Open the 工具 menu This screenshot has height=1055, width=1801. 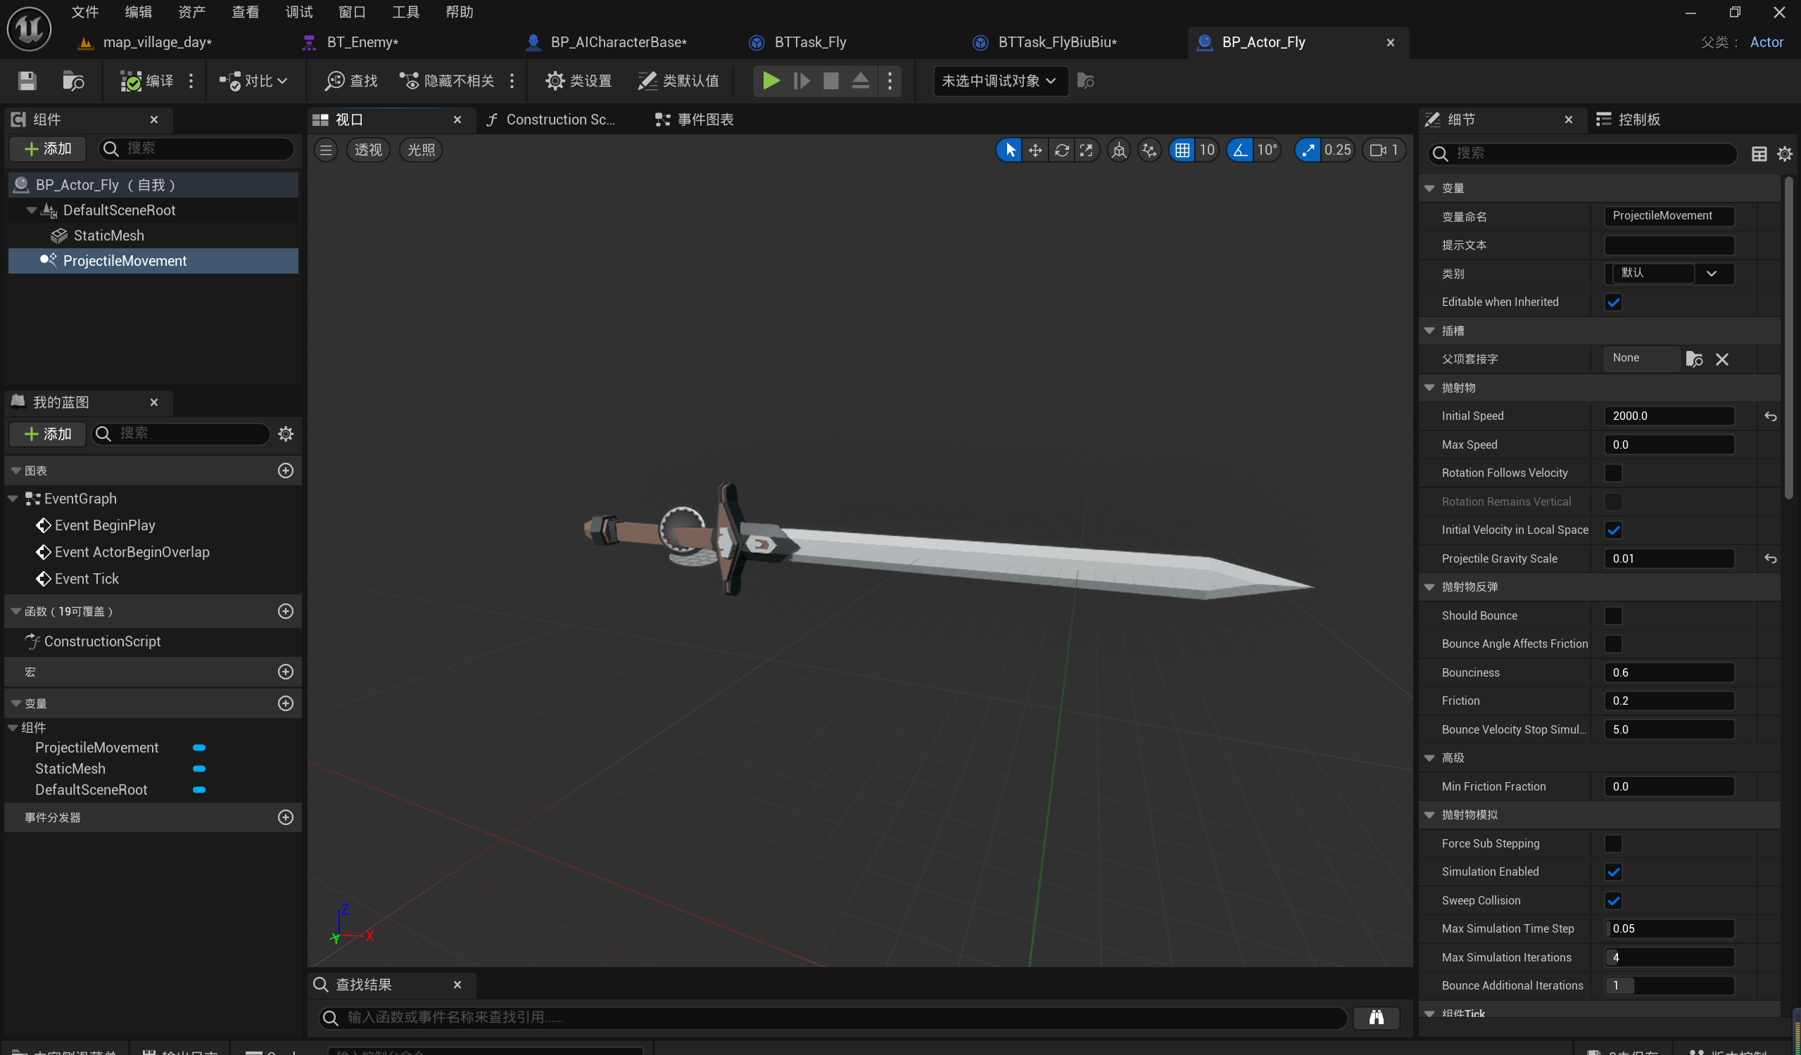click(x=405, y=12)
